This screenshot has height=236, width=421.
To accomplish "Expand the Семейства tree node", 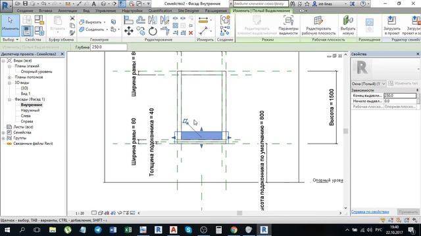I will (x=3, y=132).
